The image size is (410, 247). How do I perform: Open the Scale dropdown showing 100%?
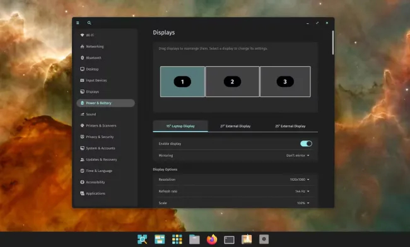coord(303,203)
